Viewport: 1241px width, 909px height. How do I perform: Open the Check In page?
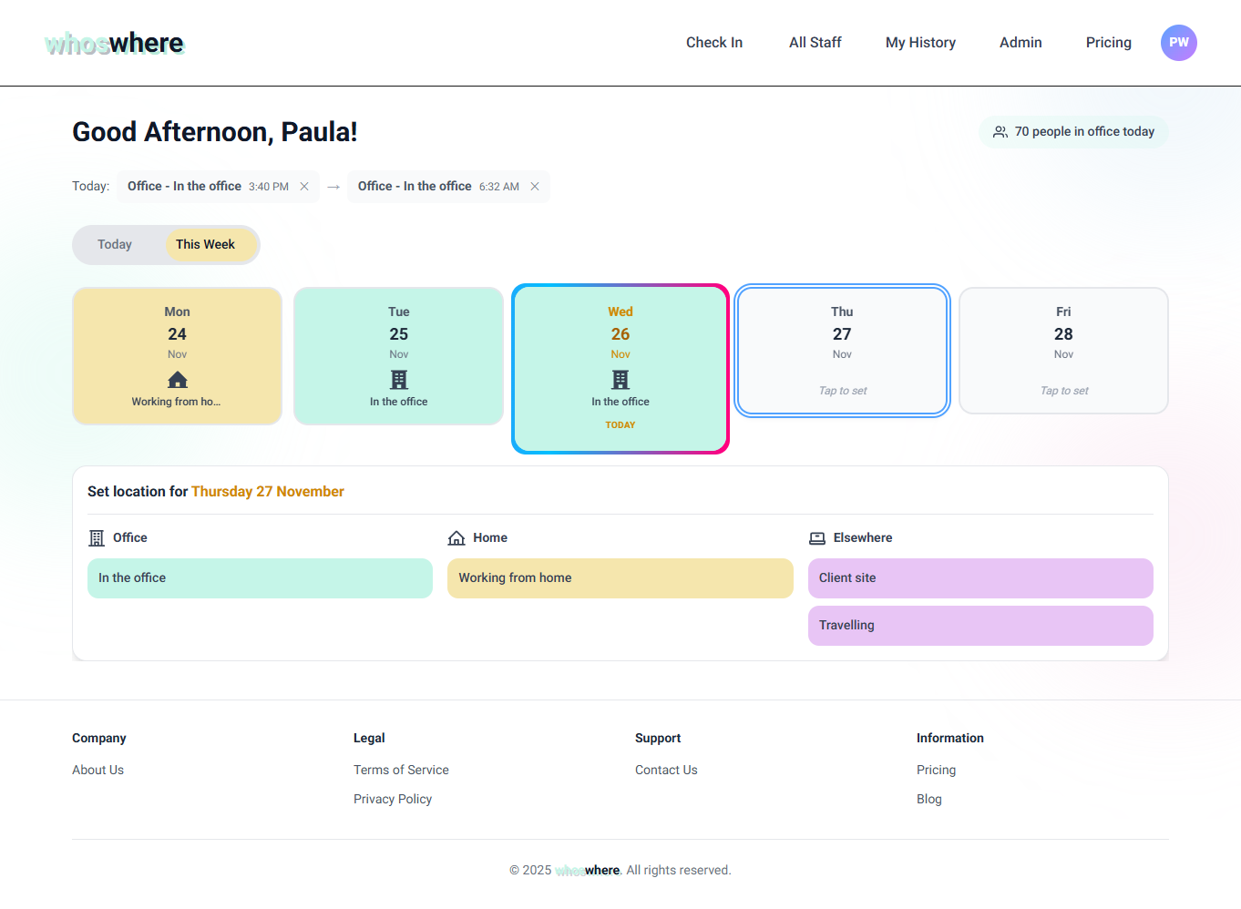coord(714,42)
